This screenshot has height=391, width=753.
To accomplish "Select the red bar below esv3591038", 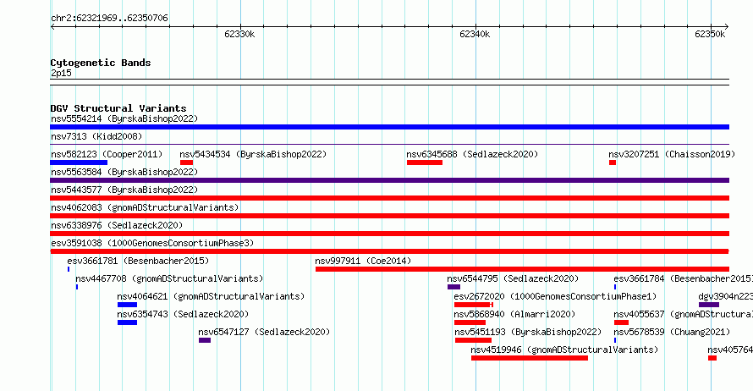I will (x=389, y=251).
